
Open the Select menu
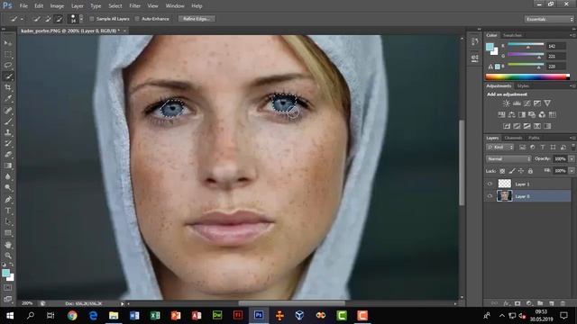pyautogui.click(x=115, y=6)
